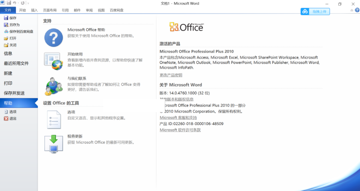This screenshot has width=360, height=191.
Task: Click the Undo arrow in title bar
Action: (x=14, y=3)
